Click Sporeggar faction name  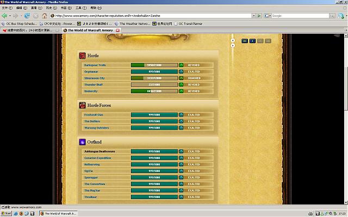[91, 177]
